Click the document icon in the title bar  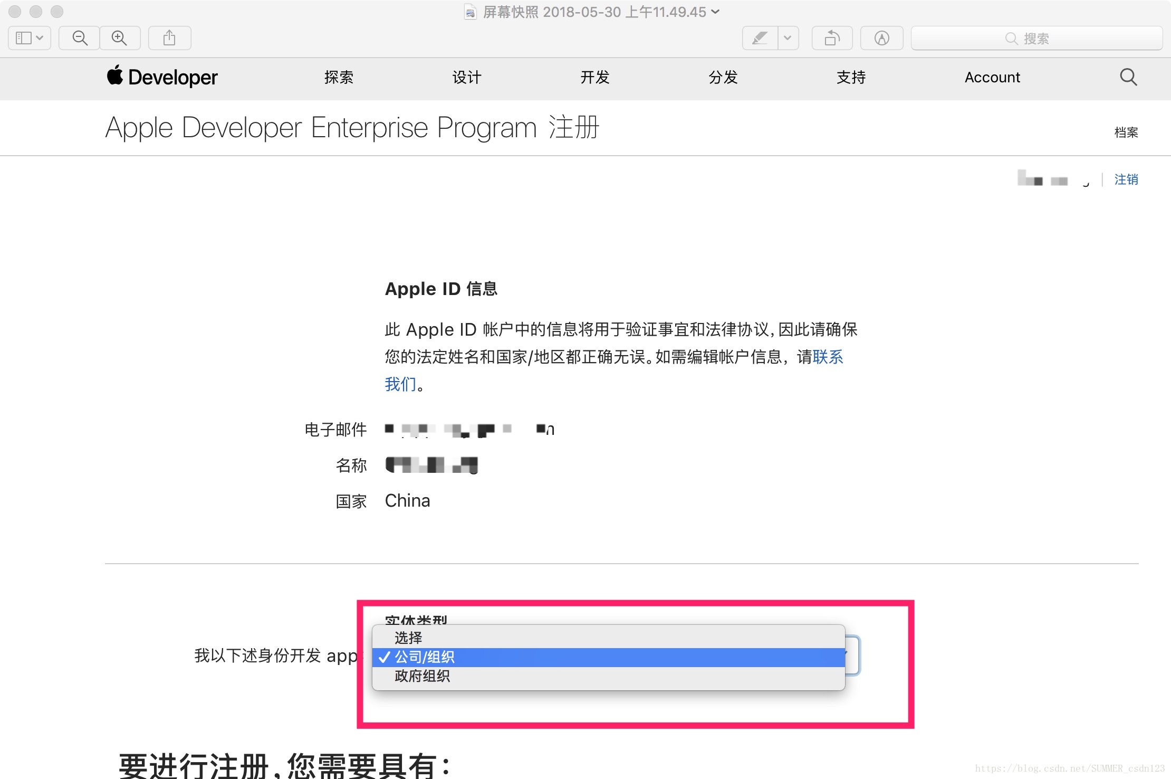470,12
